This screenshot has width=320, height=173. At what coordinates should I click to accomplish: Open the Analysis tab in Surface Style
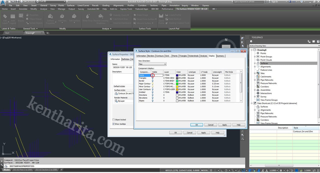(x=203, y=56)
